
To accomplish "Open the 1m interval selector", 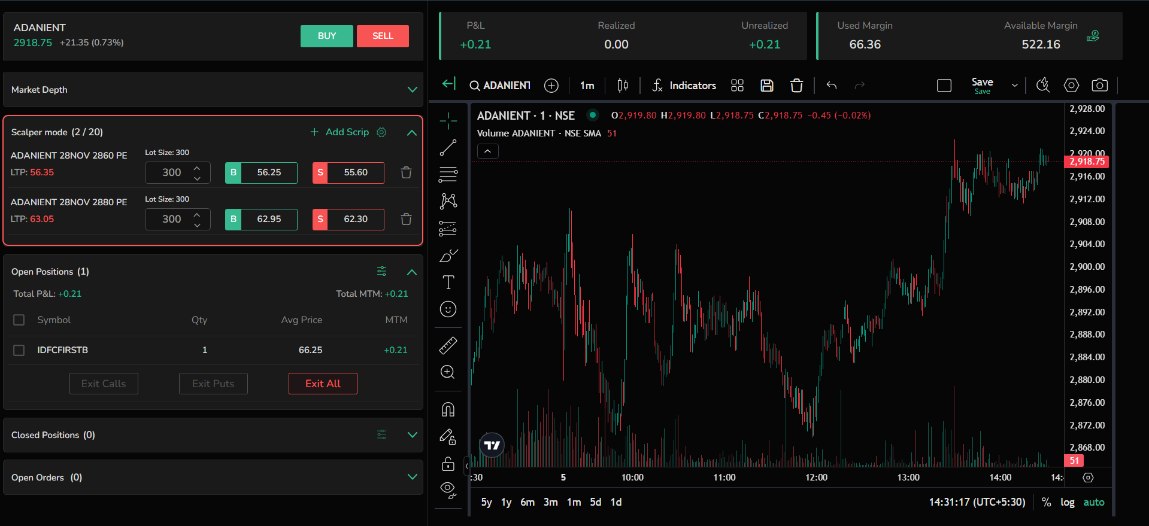I will click(587, 86).
